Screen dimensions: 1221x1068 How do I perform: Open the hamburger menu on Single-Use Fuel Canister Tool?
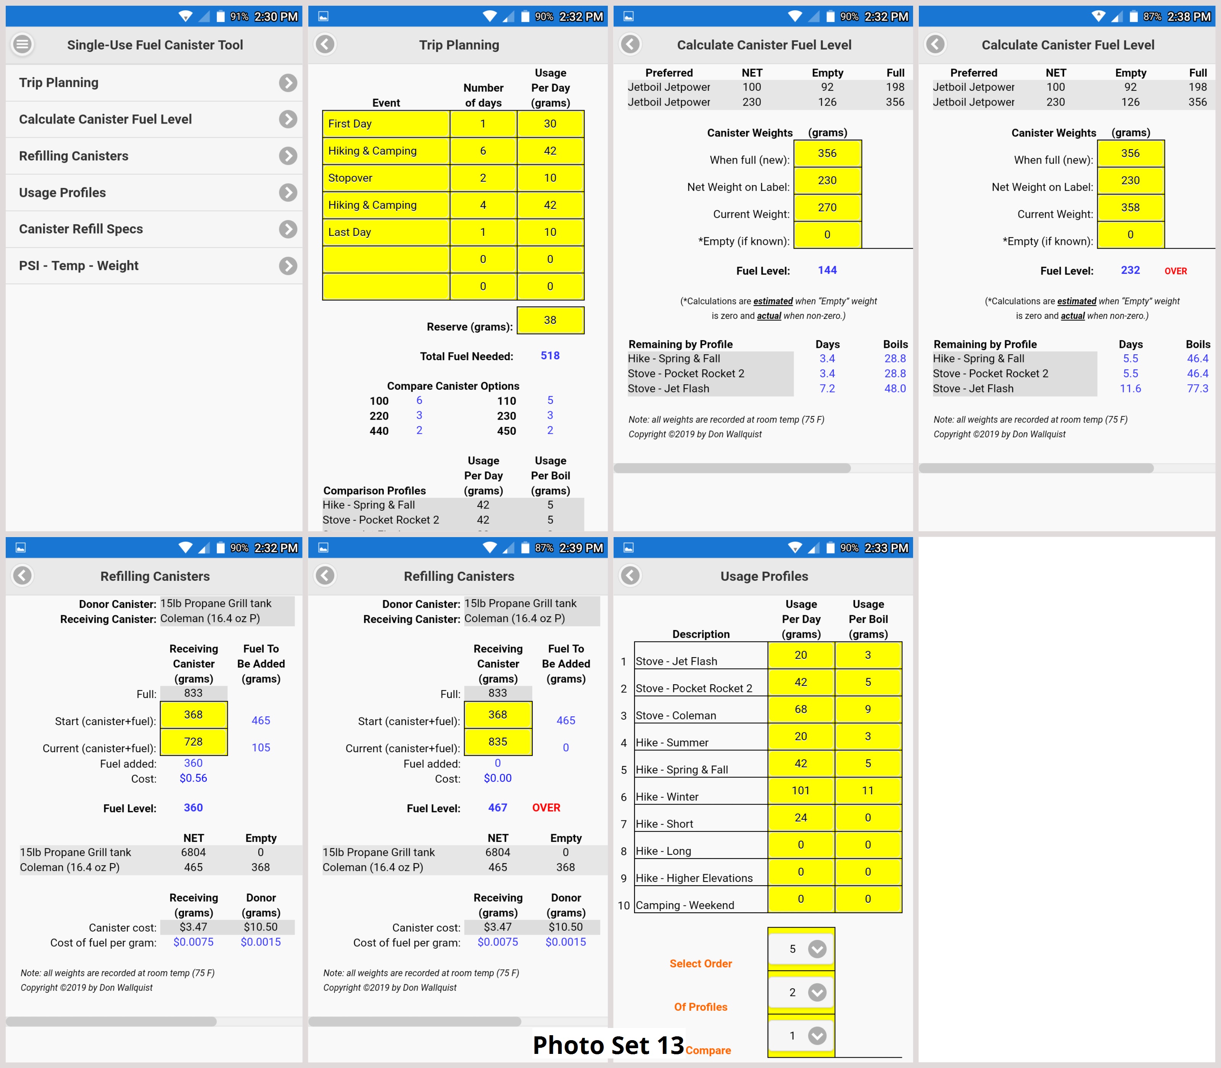(23, 45)
